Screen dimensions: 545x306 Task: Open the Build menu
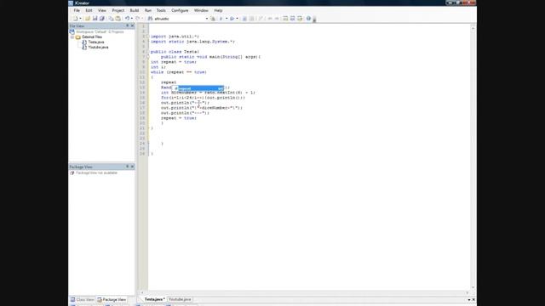pyautogui.click(x=135, y=10)
